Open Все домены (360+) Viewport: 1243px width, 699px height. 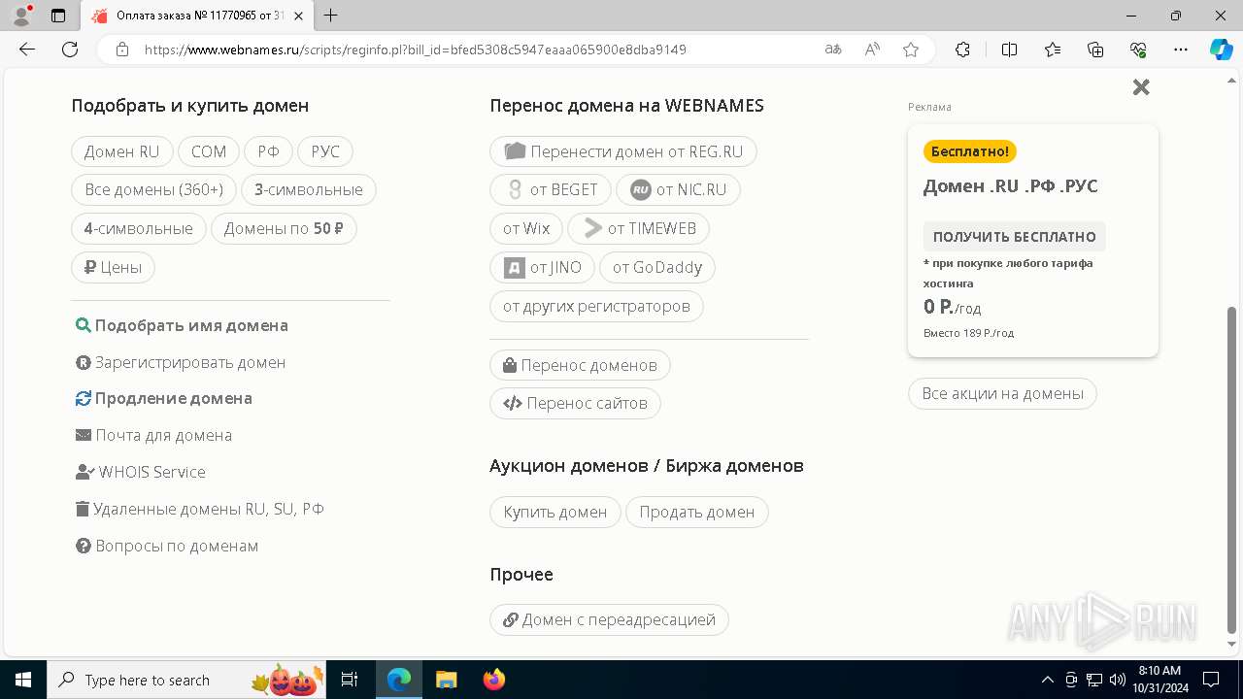153,190
